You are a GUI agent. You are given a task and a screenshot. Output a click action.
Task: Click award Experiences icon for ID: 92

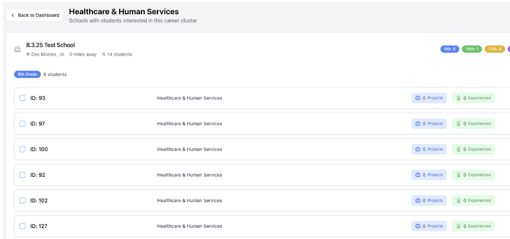click(x=459, y=175)
